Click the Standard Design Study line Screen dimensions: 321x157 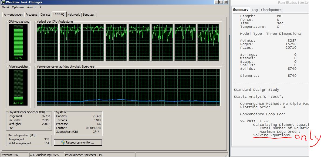tap(256, 90)
